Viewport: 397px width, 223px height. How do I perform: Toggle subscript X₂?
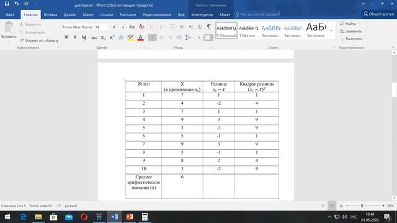point(103,38)
